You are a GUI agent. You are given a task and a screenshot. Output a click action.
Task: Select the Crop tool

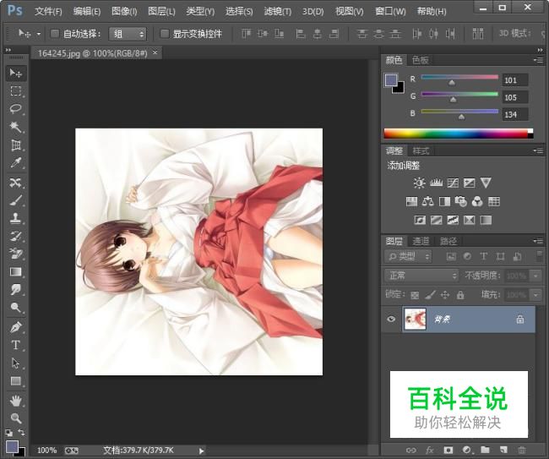(16, 145)
